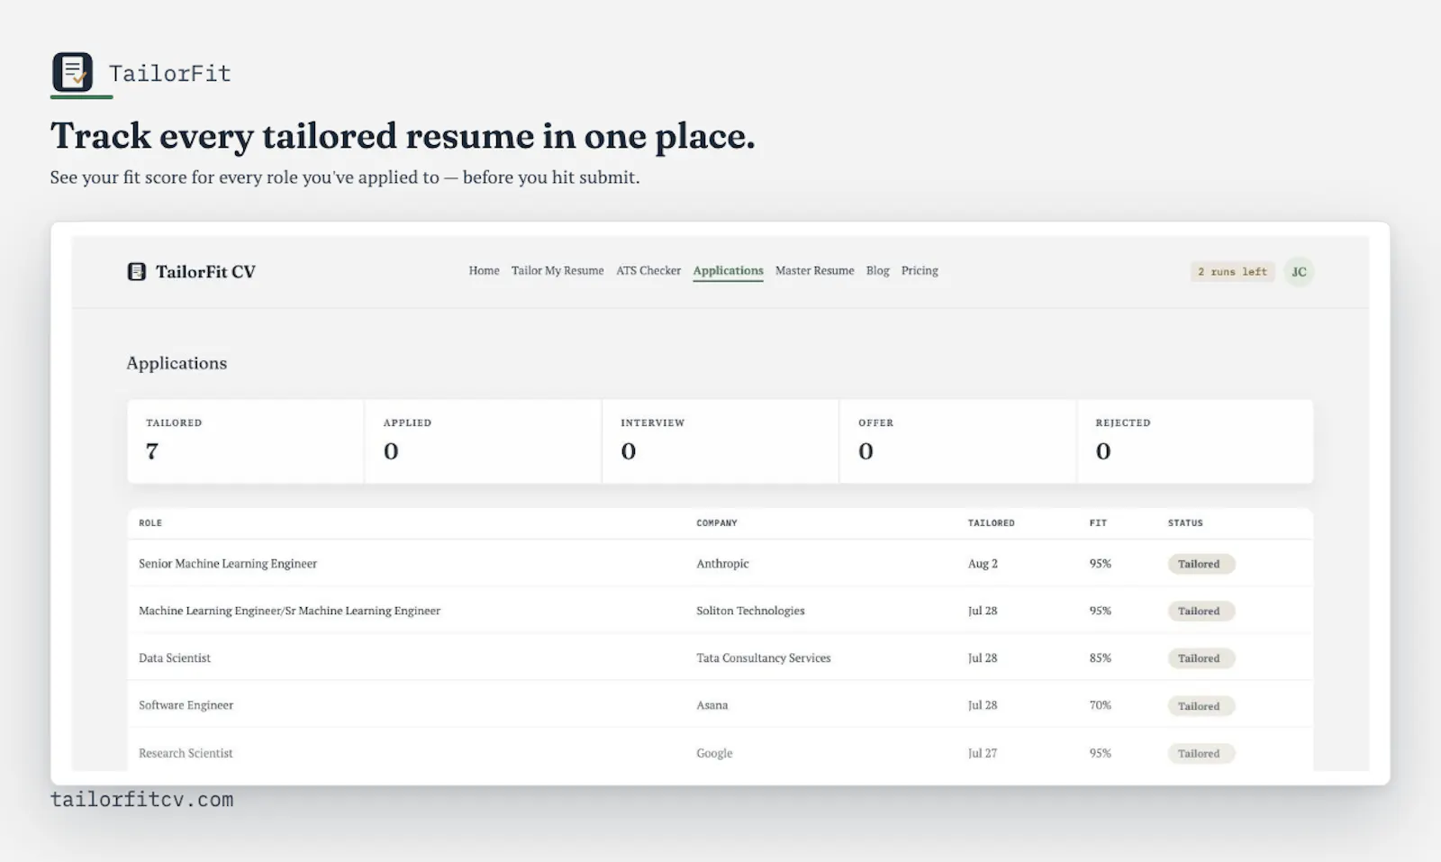Select the Rejected stat card
Viewport: 1441px width, 862px height.
click(1195, 441)
